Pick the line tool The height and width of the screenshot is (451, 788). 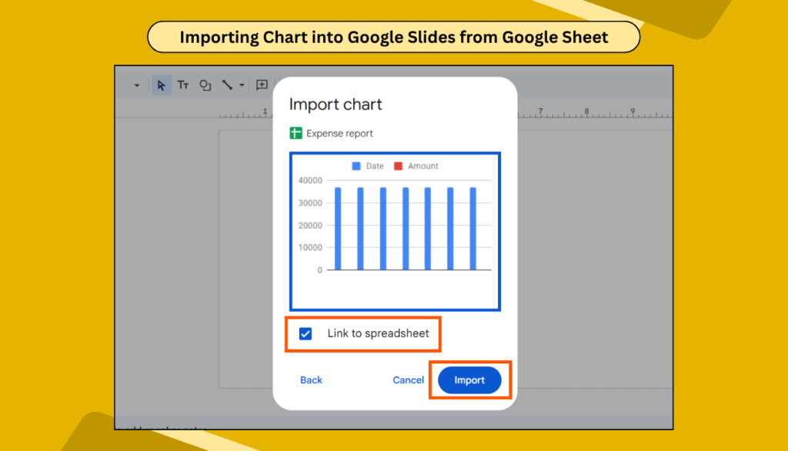pos(227,85)
